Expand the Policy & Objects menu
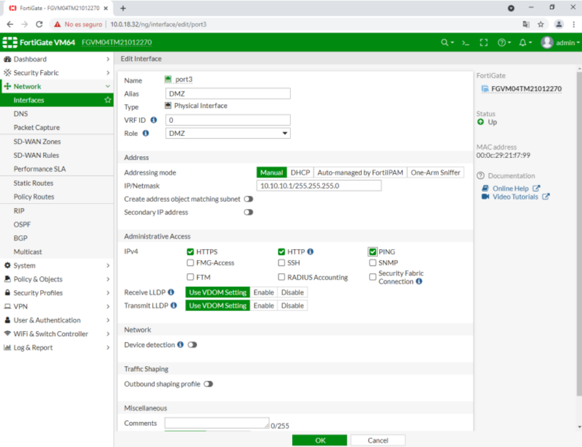Viewport: 582px width, 447px height. 57,279
